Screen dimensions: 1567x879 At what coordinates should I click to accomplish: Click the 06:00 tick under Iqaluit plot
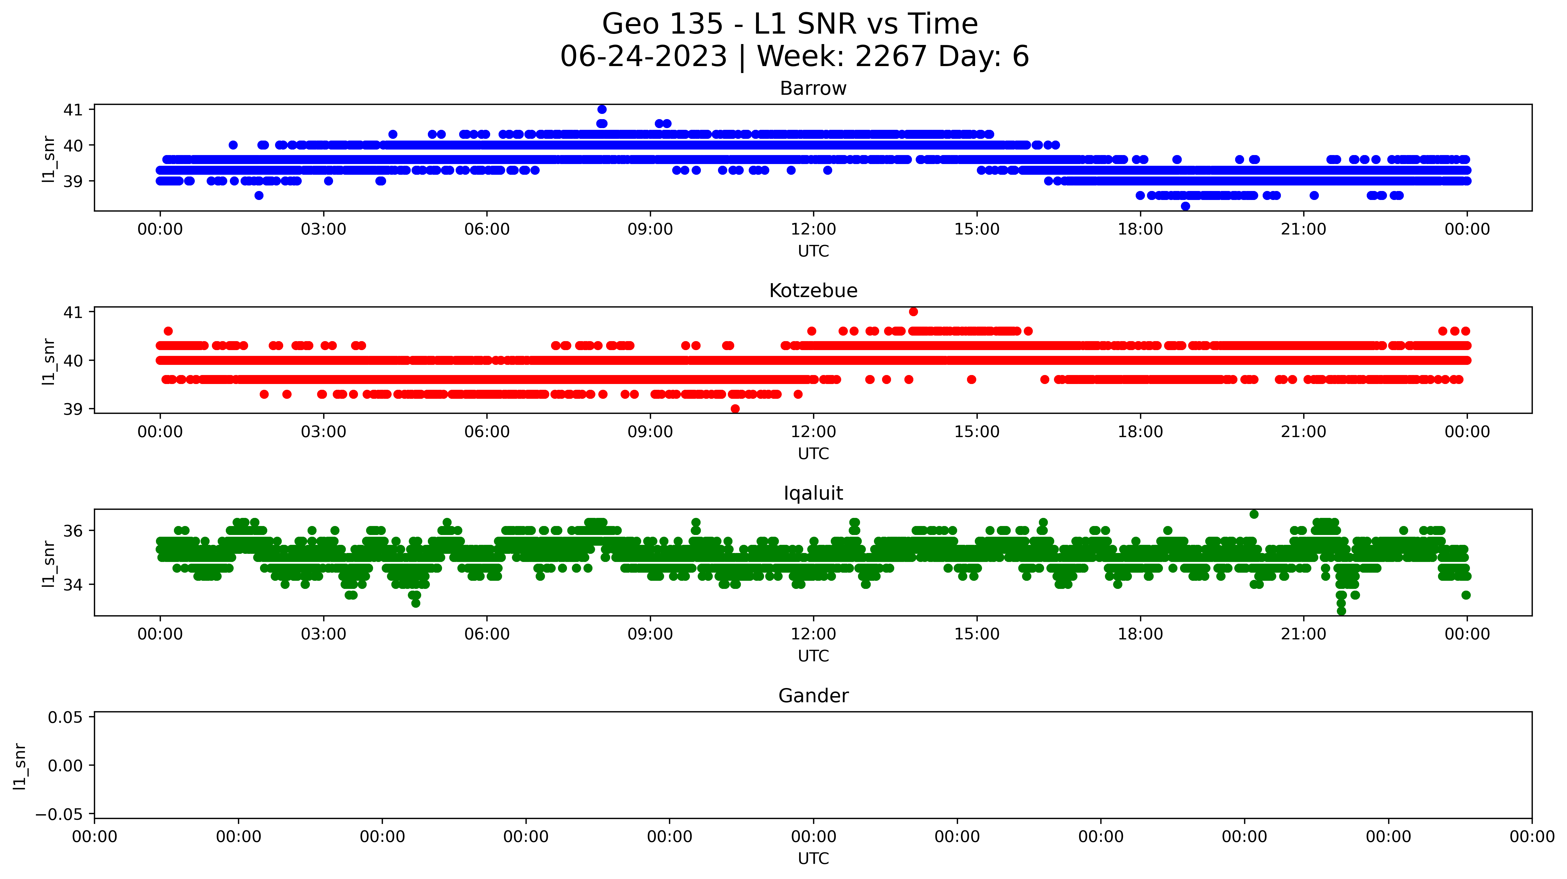click(x=487, y=634)
